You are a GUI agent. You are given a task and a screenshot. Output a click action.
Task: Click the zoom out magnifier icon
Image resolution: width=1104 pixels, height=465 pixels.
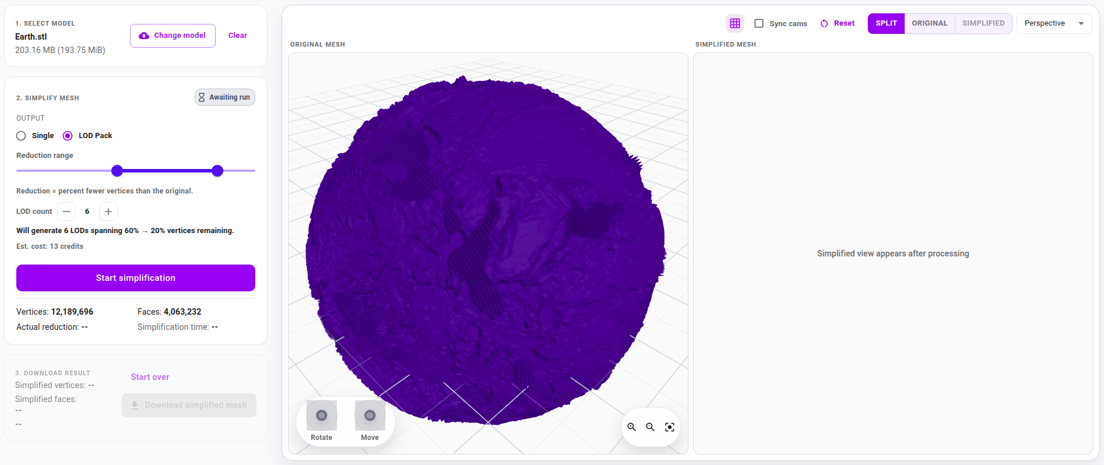(x=651, y=427)
